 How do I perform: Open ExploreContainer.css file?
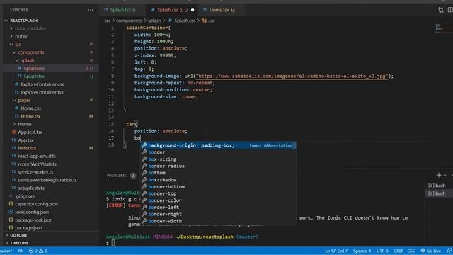click(x=42, y=84)
